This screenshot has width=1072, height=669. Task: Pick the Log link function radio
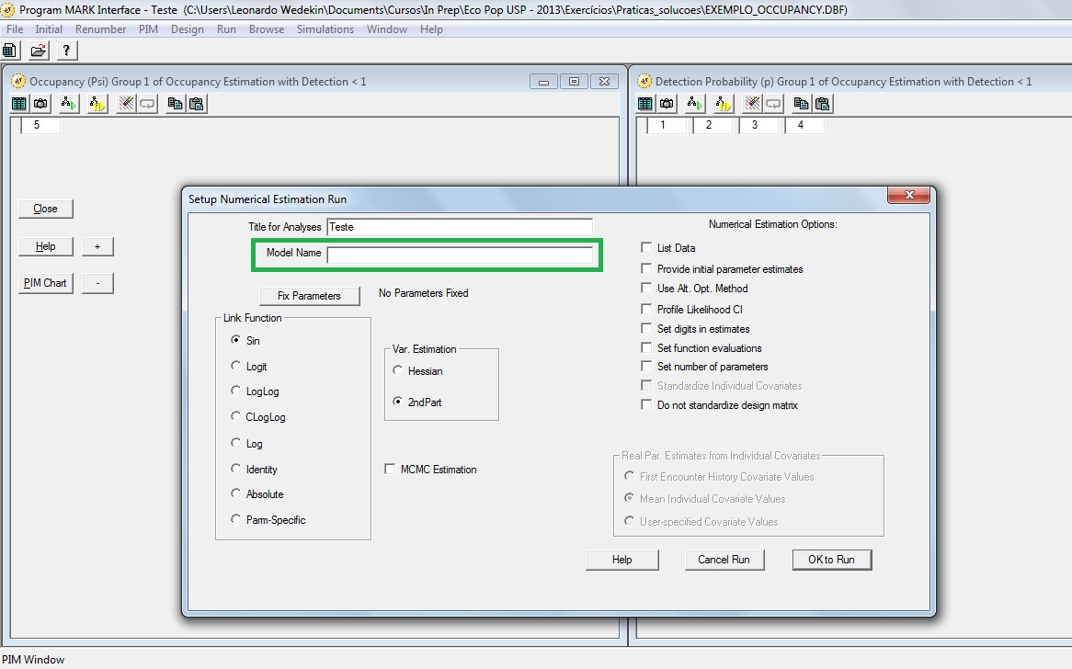point(236,443)
